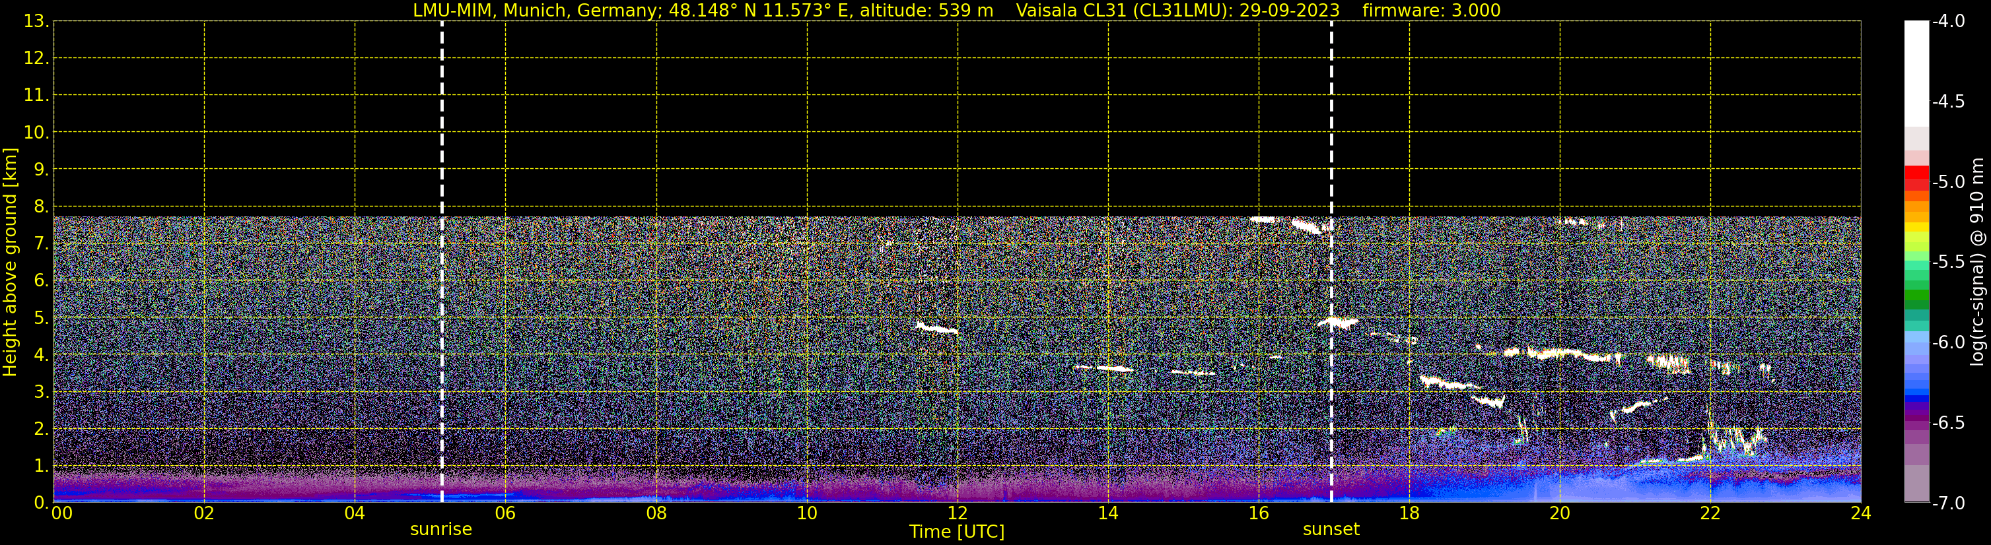Click the 06 time axis tick label
This screenshot has height=545, width=1991.
[505, 513]
